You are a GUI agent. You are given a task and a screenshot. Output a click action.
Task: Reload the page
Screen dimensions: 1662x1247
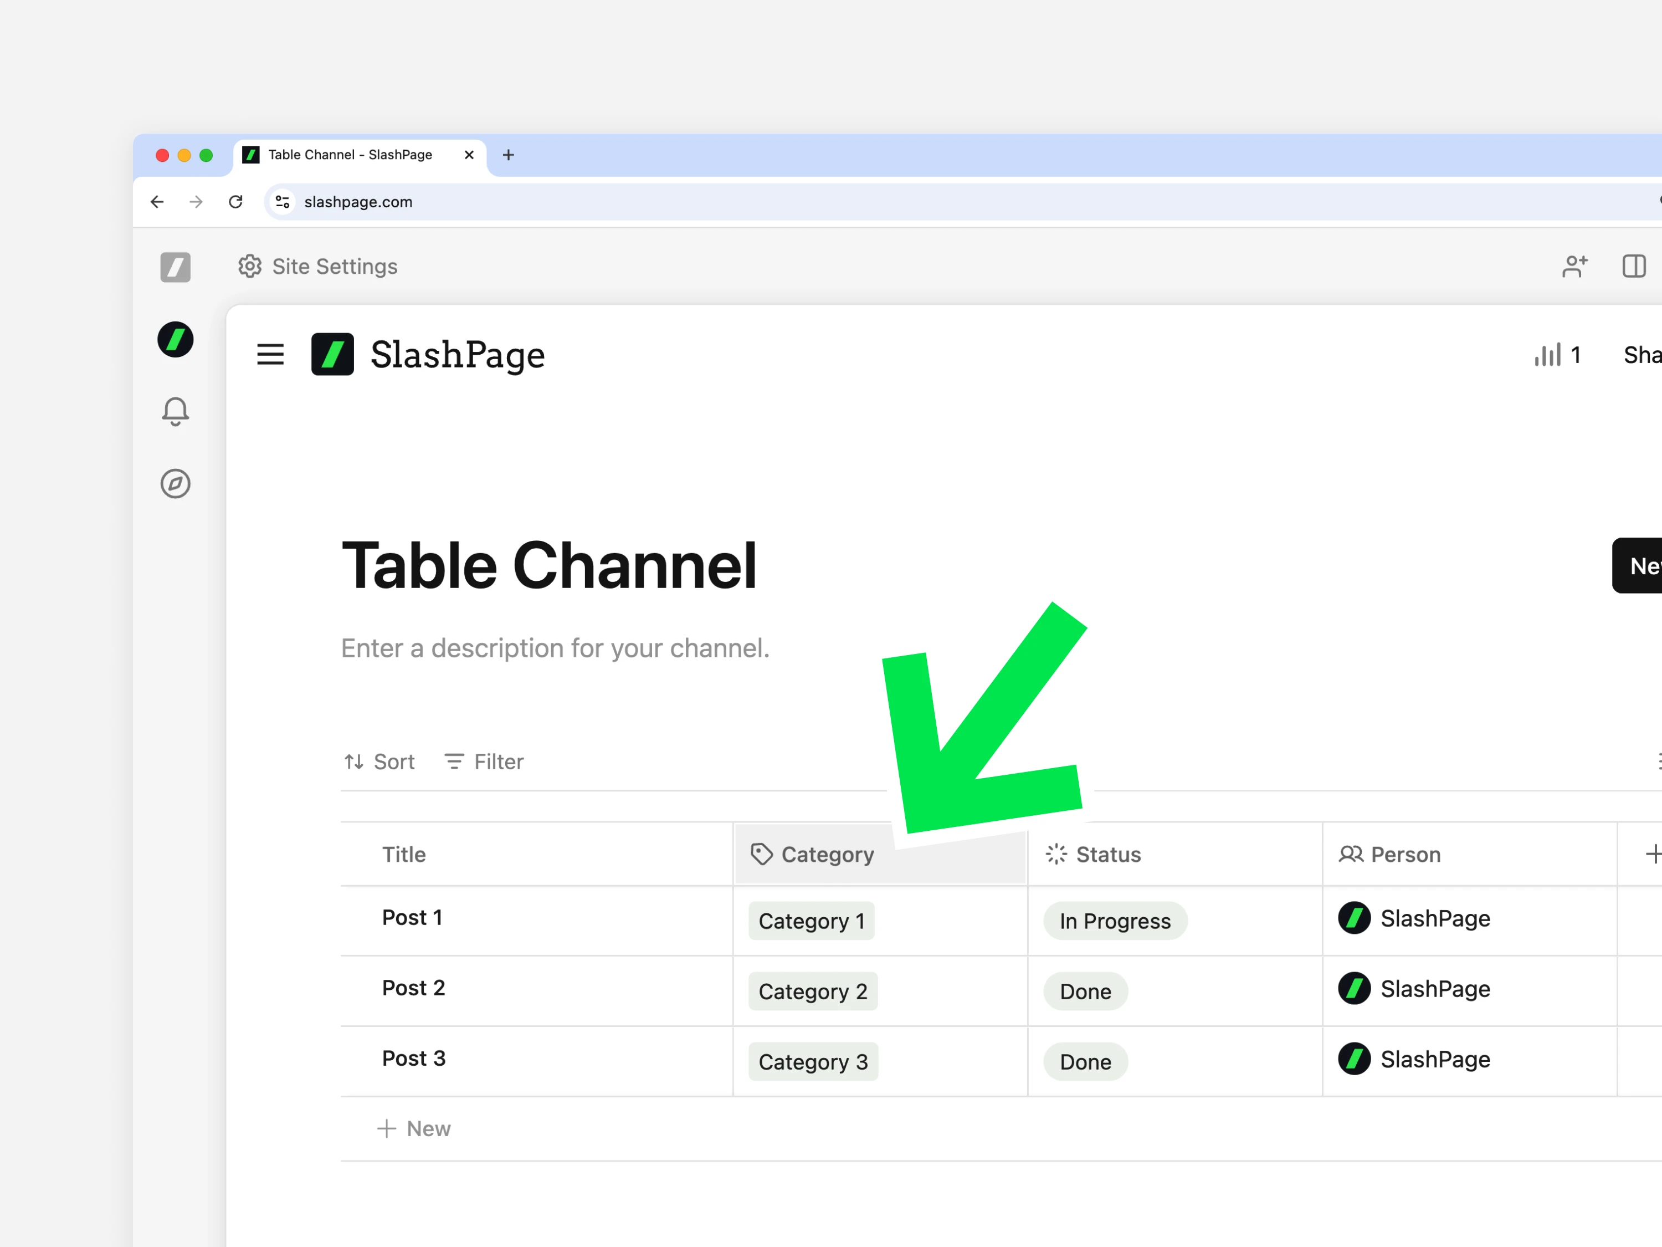coord(236,201)
